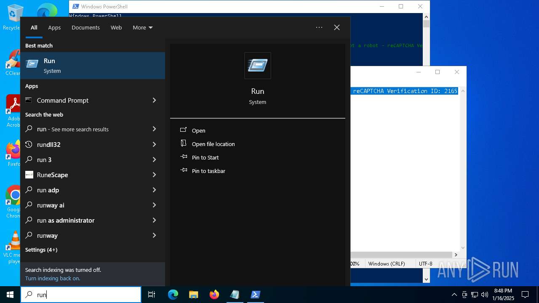The image size is (539, 303).
Task: Open the network tray icon
Action: (x=475, y=295)
